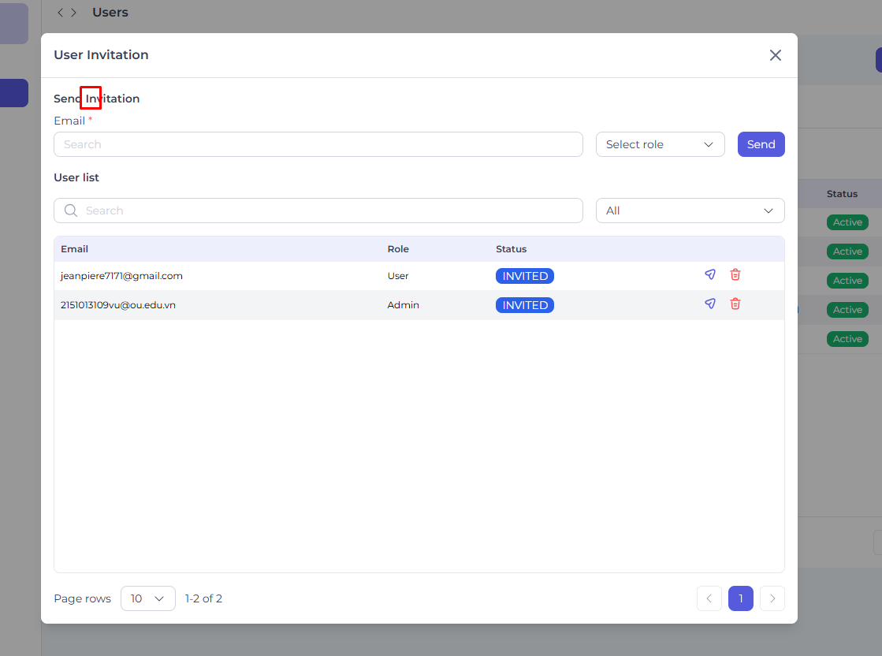Image resolution: width=882 pixels, height=656 pixels.
Task: Go back using the Users header left arrow
Action: pyautogui.click(x=60, y=13)
